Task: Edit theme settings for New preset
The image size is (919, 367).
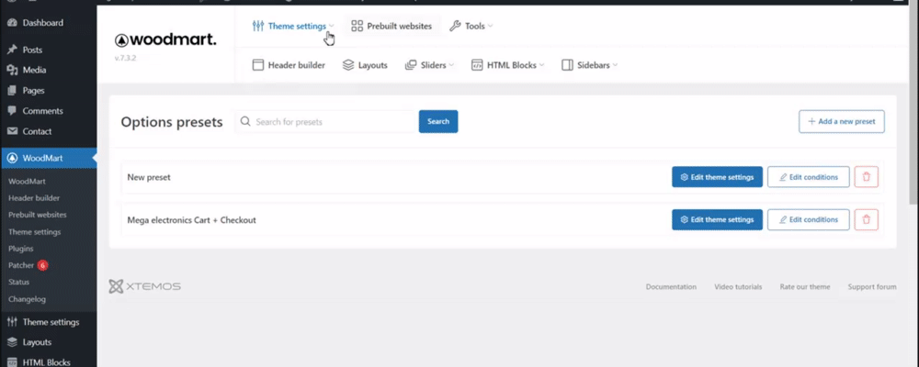Action: [718, 177]
